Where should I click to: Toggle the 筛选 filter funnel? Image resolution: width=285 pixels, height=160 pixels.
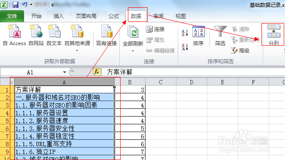pos(220,36)
